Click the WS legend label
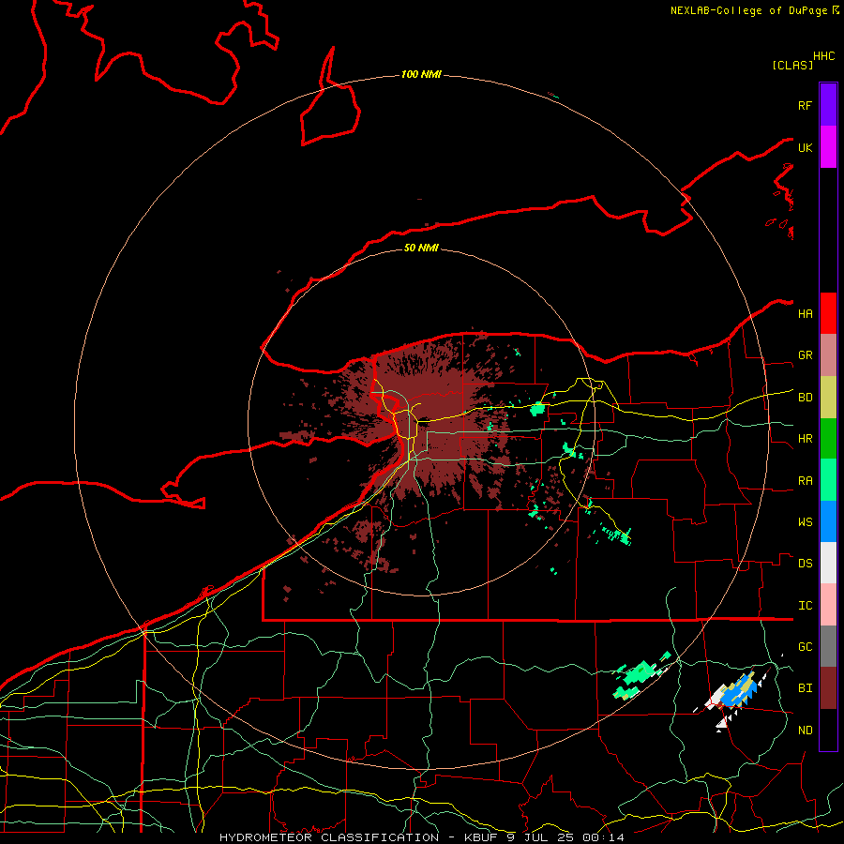 pos(805,521)
